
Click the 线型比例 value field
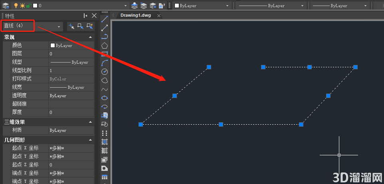click(71, 70)
